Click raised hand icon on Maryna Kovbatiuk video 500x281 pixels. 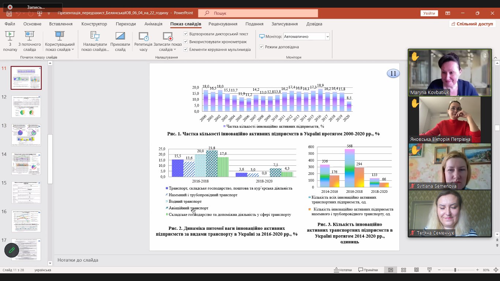(x=415, y=56)
